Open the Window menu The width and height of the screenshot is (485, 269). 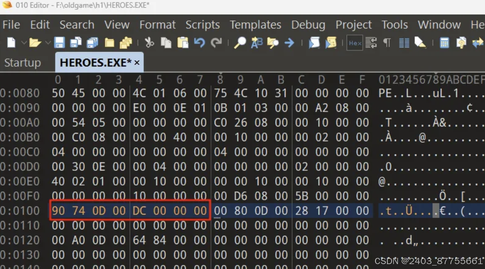coord(439,25)
